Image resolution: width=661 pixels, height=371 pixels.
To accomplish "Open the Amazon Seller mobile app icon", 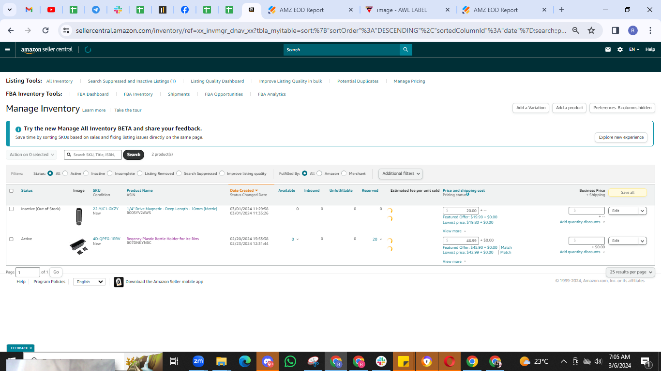I will tap(119, 282).
